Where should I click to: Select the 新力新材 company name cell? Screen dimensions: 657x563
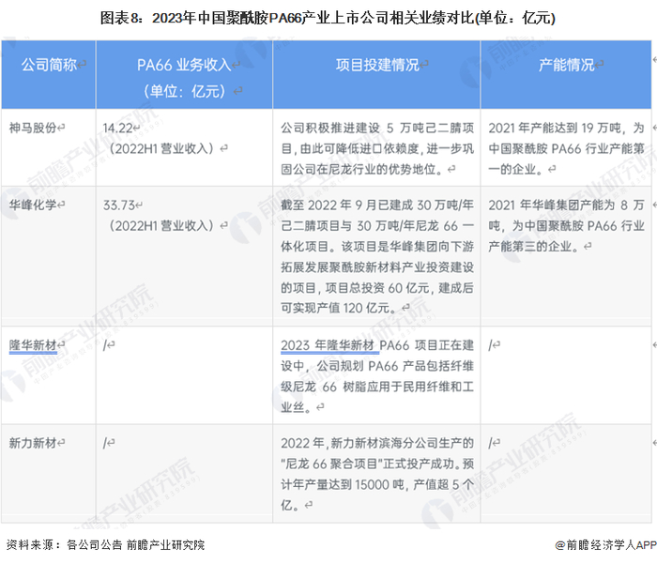pos(49,473)
